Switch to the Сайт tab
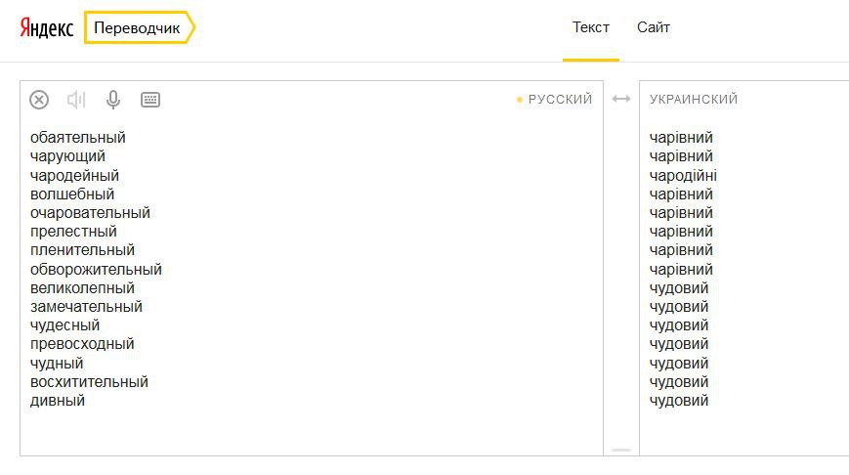The width and height of the screenshot is (849, 475). (654, 27)
